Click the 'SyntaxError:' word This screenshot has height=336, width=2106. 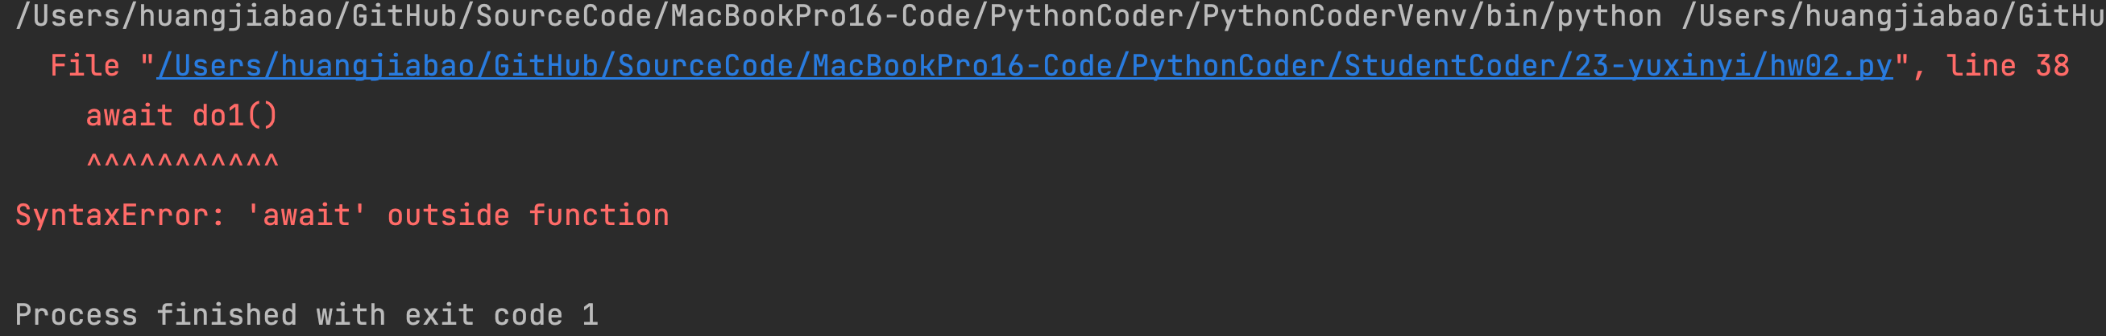[120, 215]
